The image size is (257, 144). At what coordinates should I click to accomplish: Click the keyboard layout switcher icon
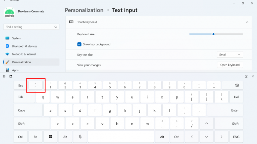point(11,76)
